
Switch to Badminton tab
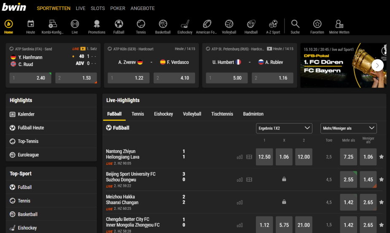click(x=253, y=114)
